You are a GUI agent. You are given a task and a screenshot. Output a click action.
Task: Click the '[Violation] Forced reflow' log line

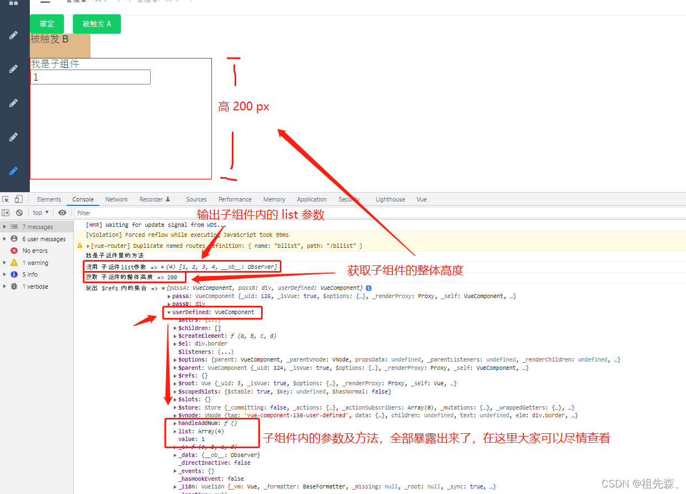point(187,235)
